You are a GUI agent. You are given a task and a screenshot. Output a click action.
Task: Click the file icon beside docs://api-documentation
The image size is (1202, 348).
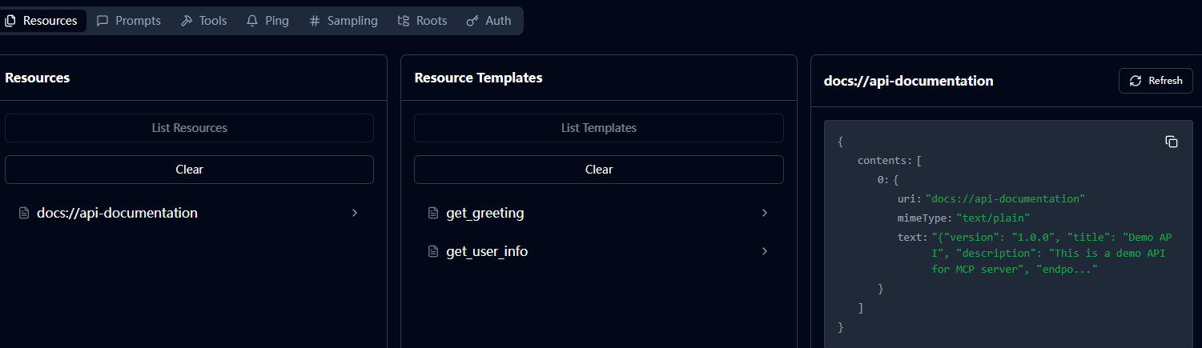pyautogui.click(x=24, y=213)
